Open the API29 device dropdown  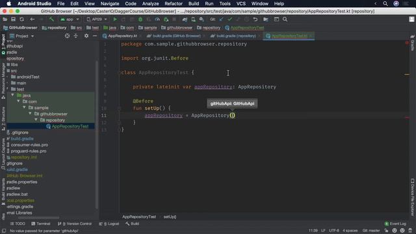pos(97,19)
